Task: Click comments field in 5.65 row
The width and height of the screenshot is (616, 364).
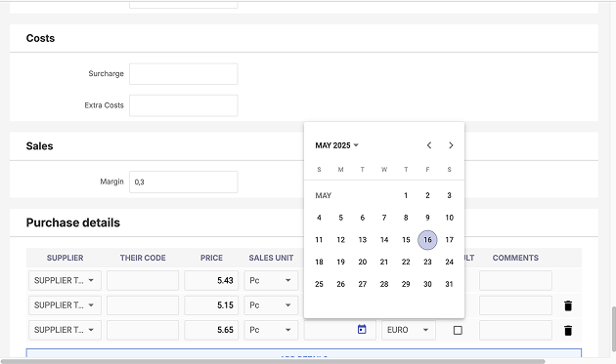Action: click(x=515, y=330)
